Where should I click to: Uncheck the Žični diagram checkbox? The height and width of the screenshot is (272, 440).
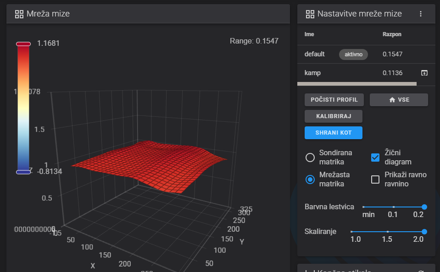click(375, 158)
